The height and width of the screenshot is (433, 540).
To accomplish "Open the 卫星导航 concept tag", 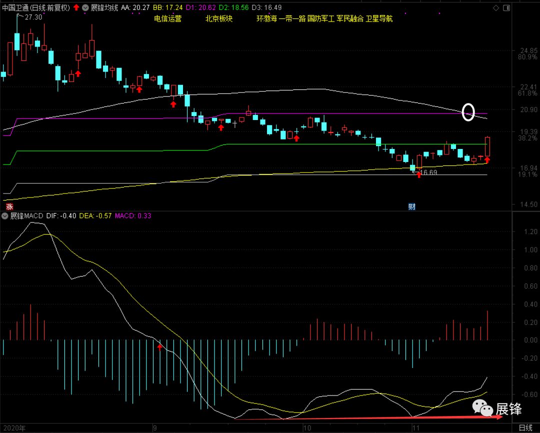I will pyautogui.click(x=379, y=18).
